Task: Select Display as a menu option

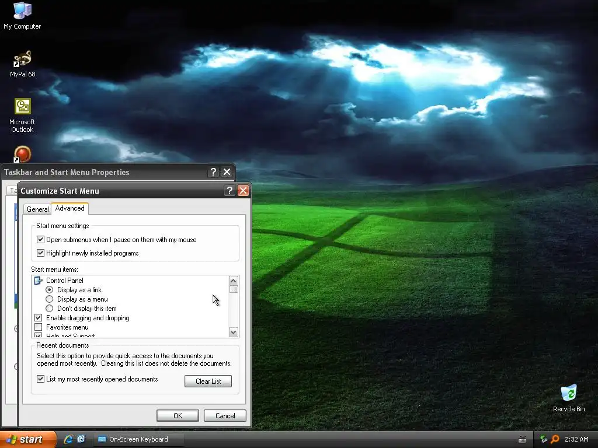Action: click(49, 299)
